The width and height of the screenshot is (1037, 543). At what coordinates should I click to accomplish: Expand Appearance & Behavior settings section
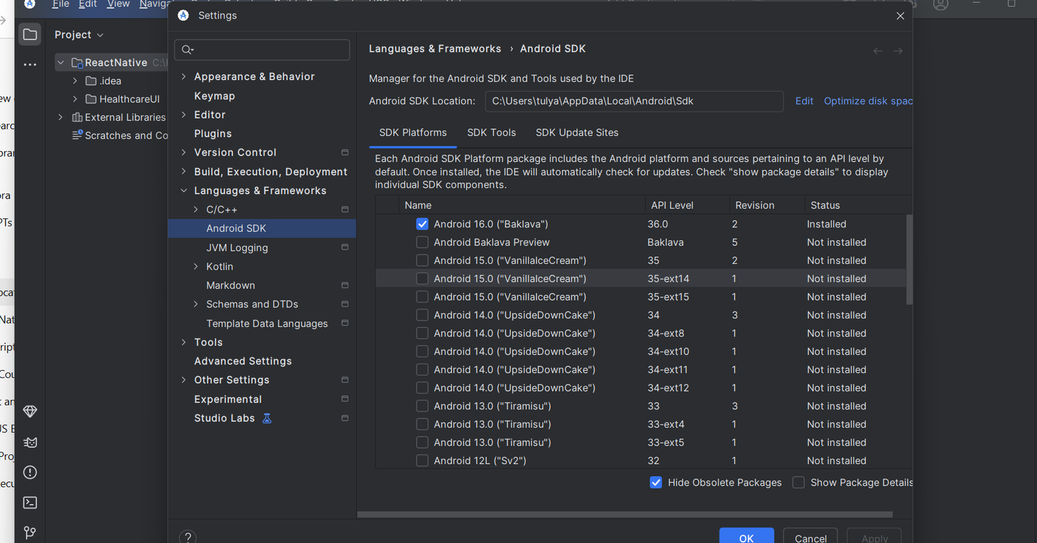tap(184, 76)
